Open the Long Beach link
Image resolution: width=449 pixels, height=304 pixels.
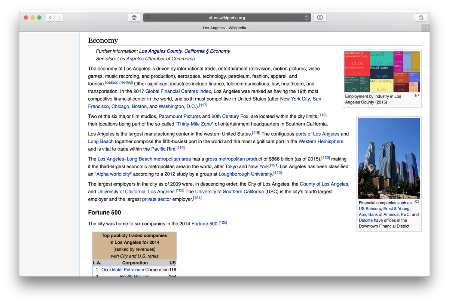101,141
